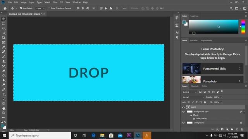This screenshot has width=248, height=139.
Task: Open the Image menu
Action: (x=24, y=2)
